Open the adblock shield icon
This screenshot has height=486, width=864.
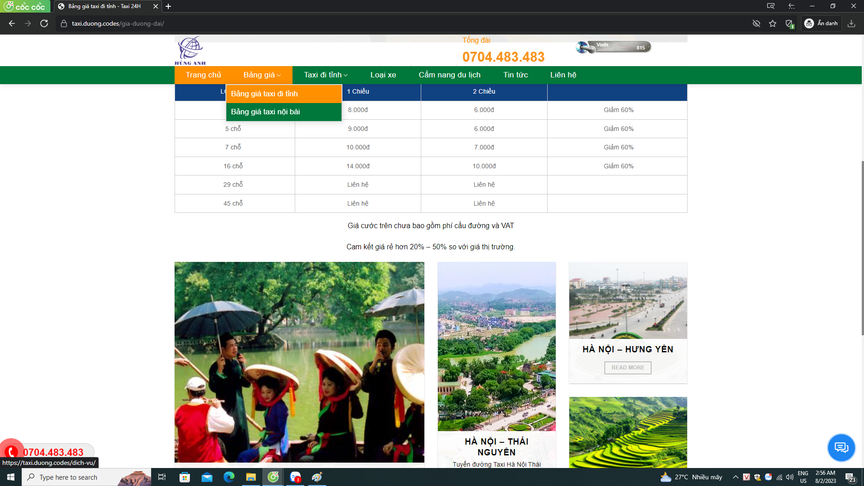click(x=789, y=23)
